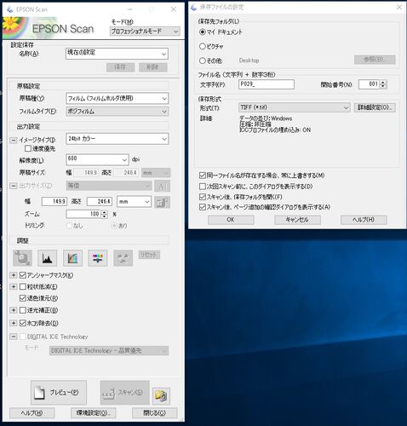The image size is (407, 426).
Task: Open the TIFF format dropdown
Action: pyautogui.click(x=294, y=107)
